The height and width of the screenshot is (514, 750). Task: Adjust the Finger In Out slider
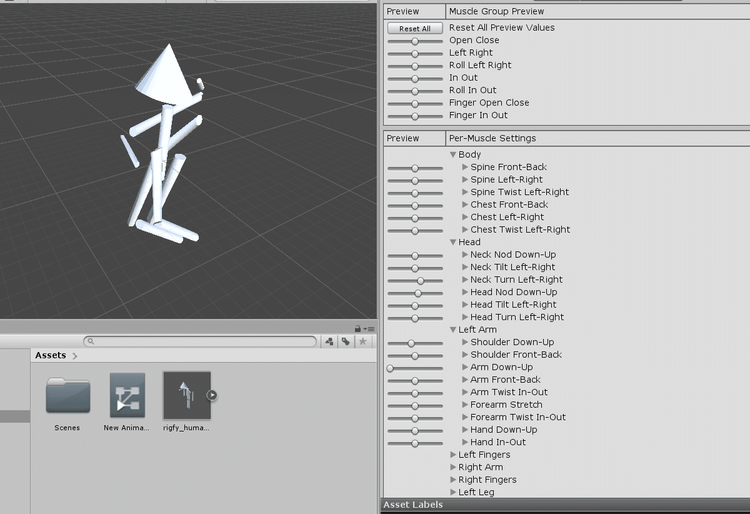click(415, 116)
